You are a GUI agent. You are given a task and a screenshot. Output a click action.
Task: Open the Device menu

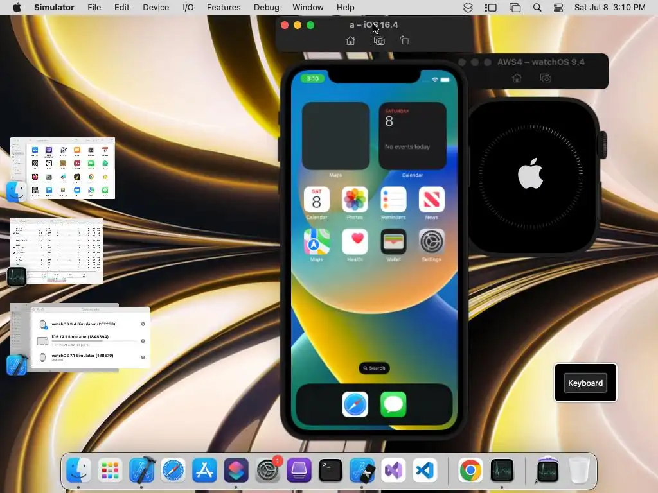coord(156,8)
